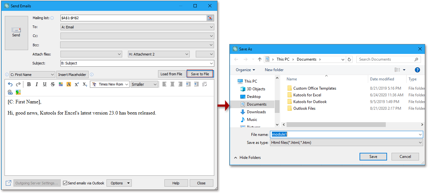Click the increase indent icon

196,84
